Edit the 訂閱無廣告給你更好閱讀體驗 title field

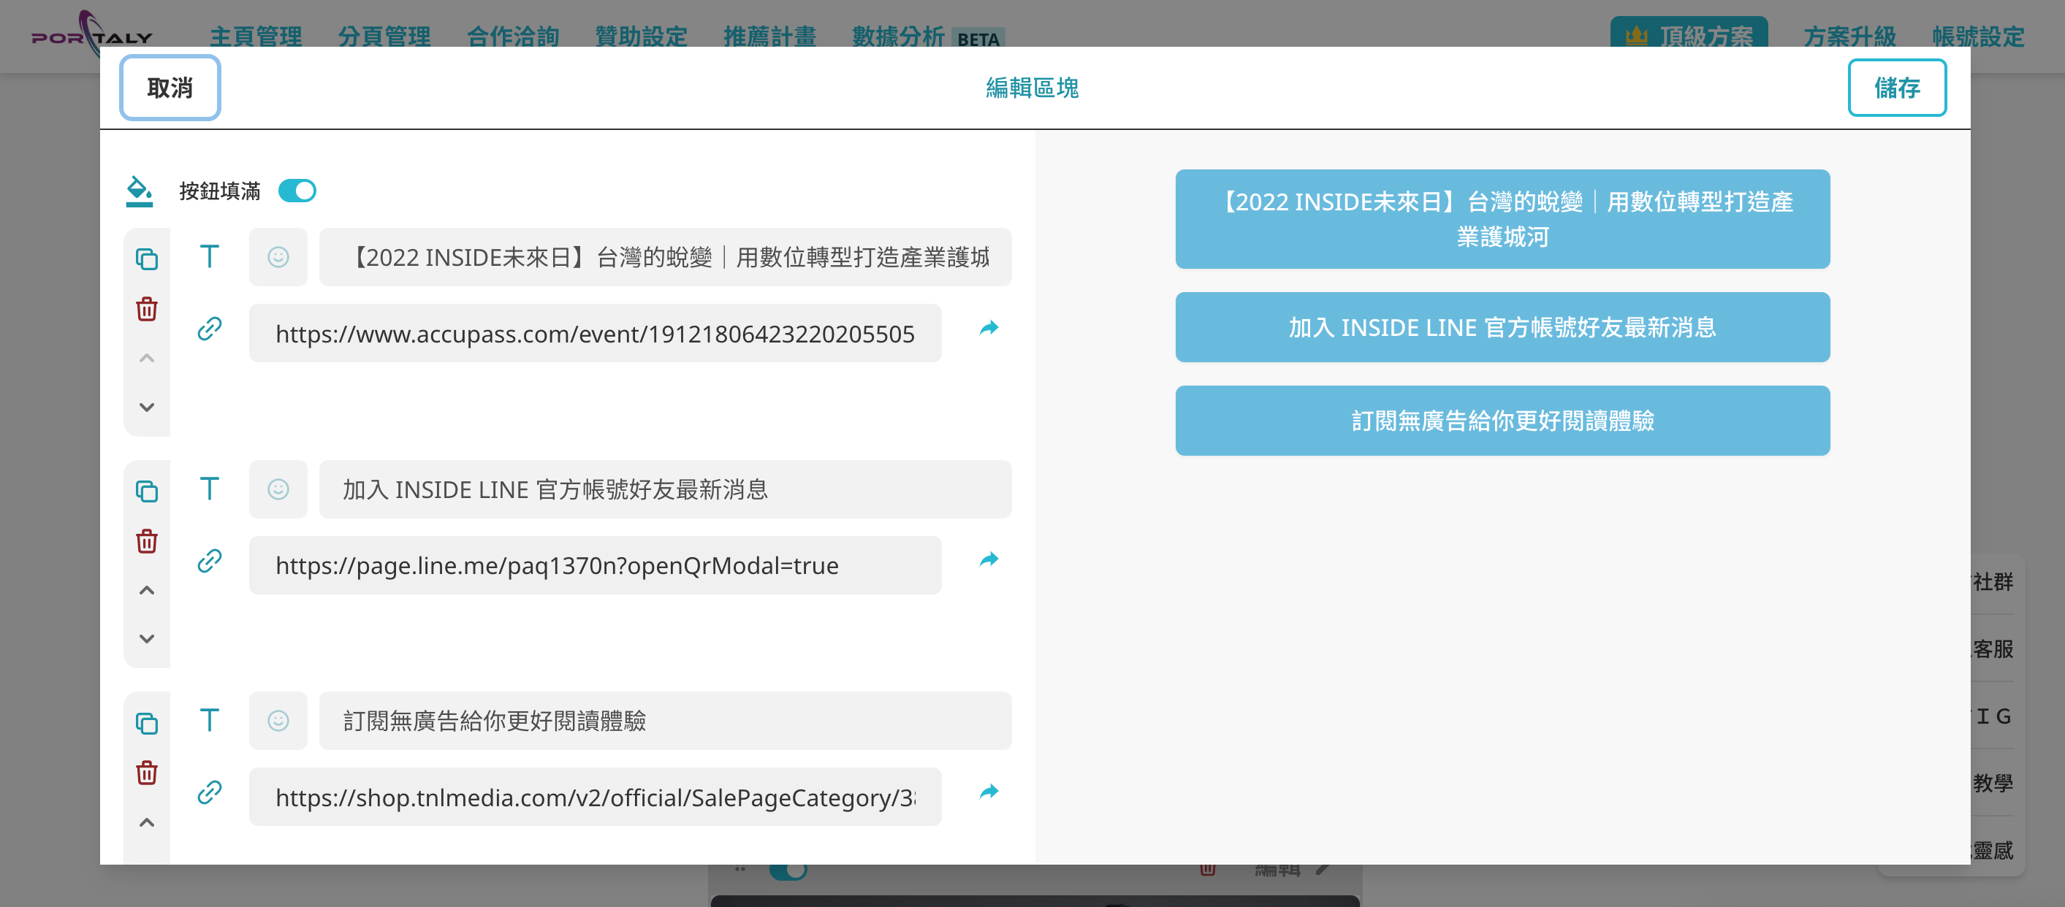click(666, 720)
